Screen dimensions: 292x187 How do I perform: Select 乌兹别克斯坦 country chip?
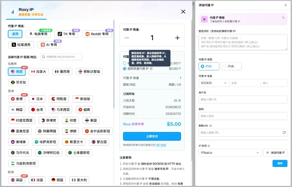(23, 163)
